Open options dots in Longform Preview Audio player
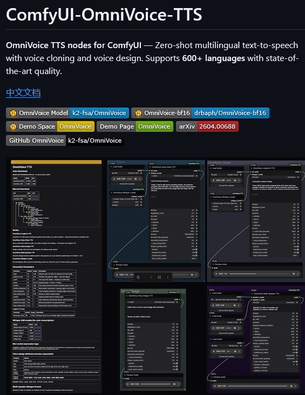 point(297,273)
